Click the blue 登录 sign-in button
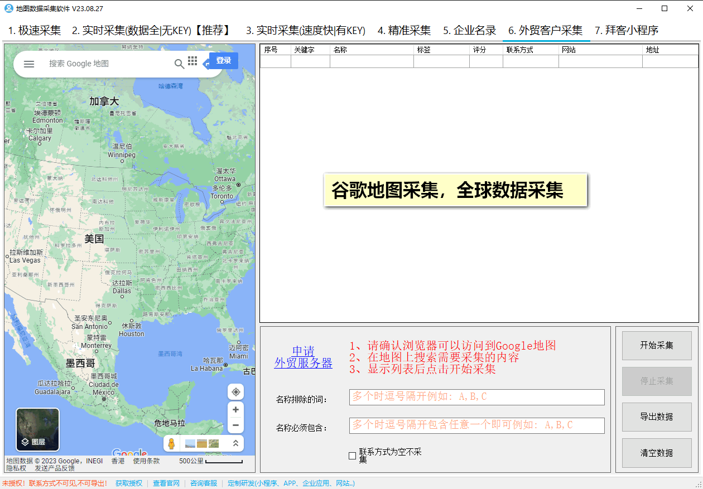The width and height of the screenshot is (703, 489). click(x=223, y=61)
